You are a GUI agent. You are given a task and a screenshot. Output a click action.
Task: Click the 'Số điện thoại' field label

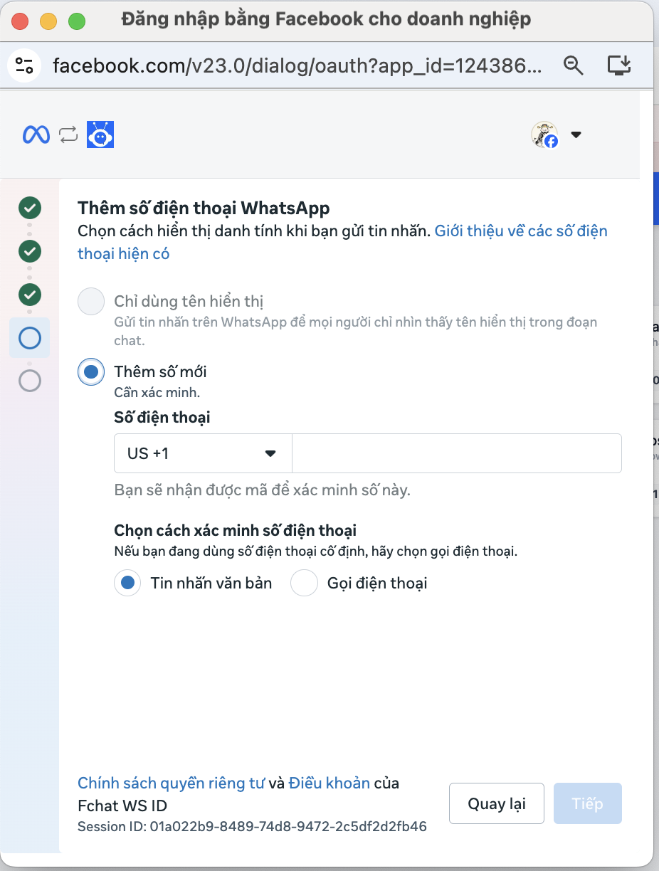coord(162,417)
